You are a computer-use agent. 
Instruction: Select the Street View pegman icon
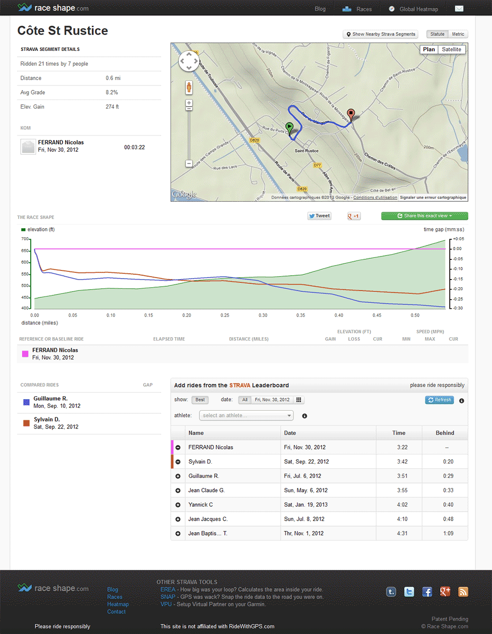(x=189, y=87)
